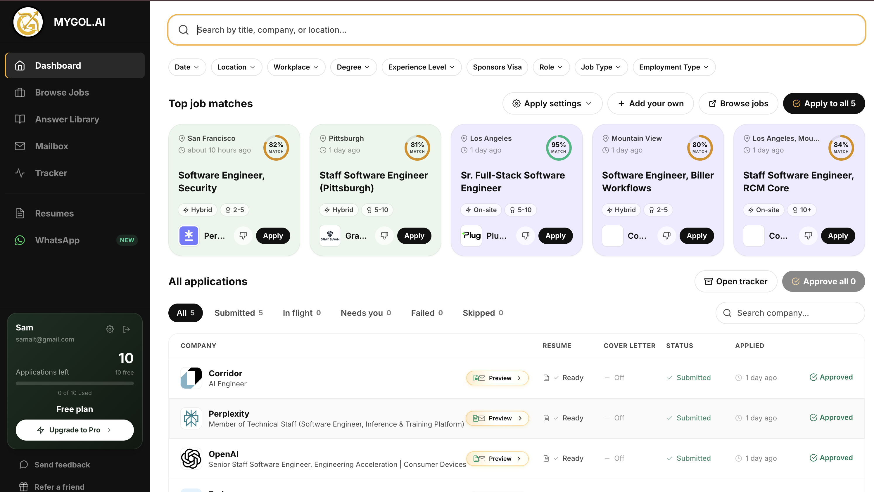The image size is (874, 492).
Task: Thumbs-down the Staff Software Engineer (Pittsburgh) card
Action: pyautogui.click(x=384, y=235)
